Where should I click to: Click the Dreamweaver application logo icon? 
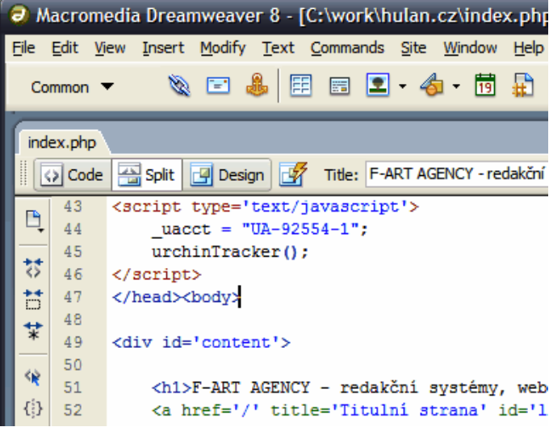tap(19, 15)
